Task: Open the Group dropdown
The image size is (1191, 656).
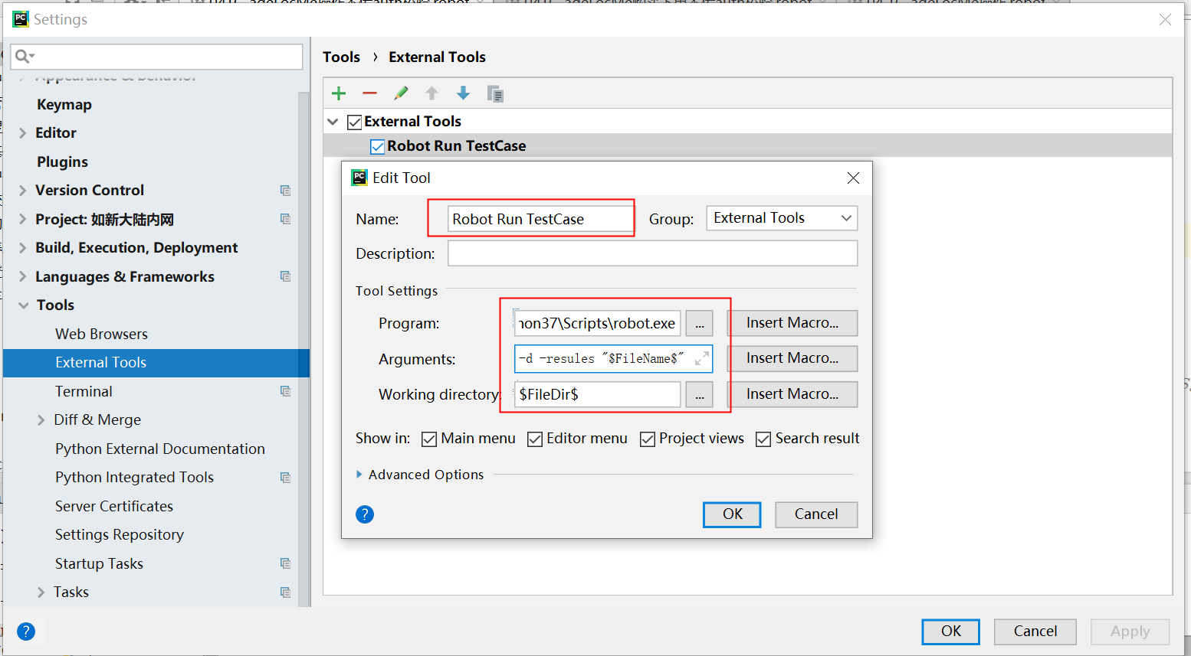Action: 782,218
